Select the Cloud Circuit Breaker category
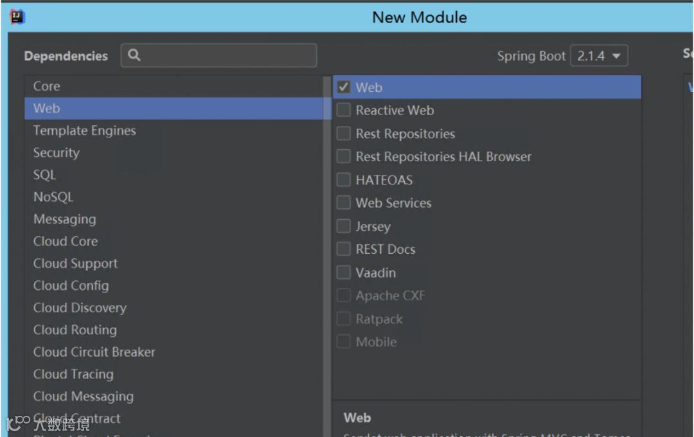Image resolution: width=694 pixels, height=437 pixels. pyautogui.click(x=174, y=352)
